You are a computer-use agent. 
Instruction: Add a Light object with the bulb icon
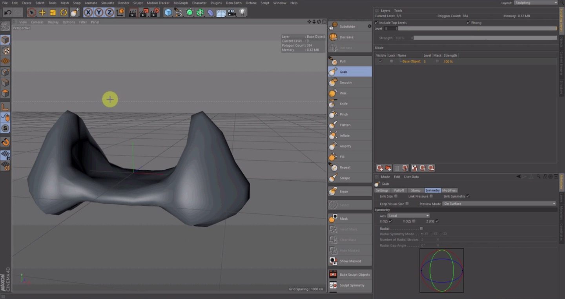click(x=242, y=13)
